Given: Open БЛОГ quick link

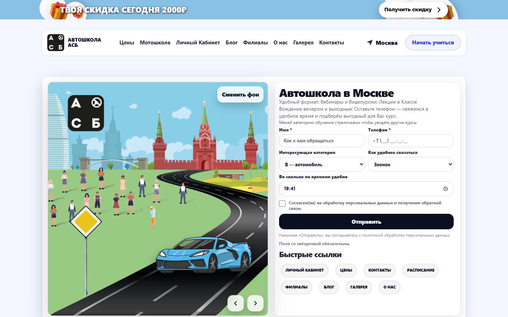Looking at the screenshot, I should click(x=329, y=287).
